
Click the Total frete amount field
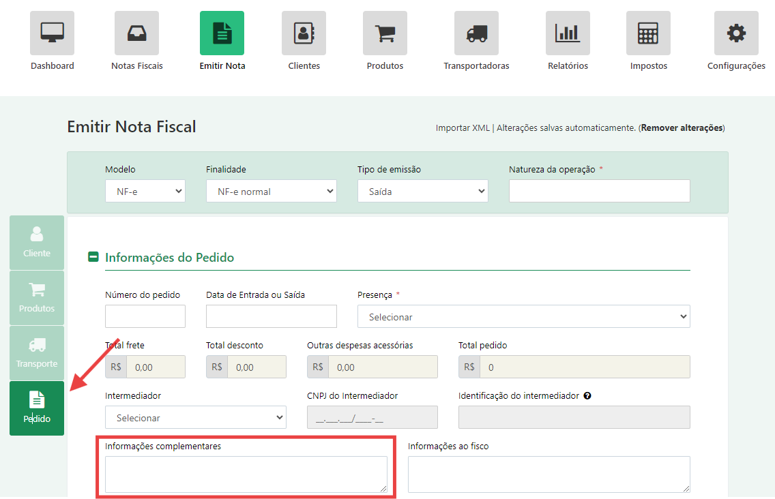tap(156, 367)
